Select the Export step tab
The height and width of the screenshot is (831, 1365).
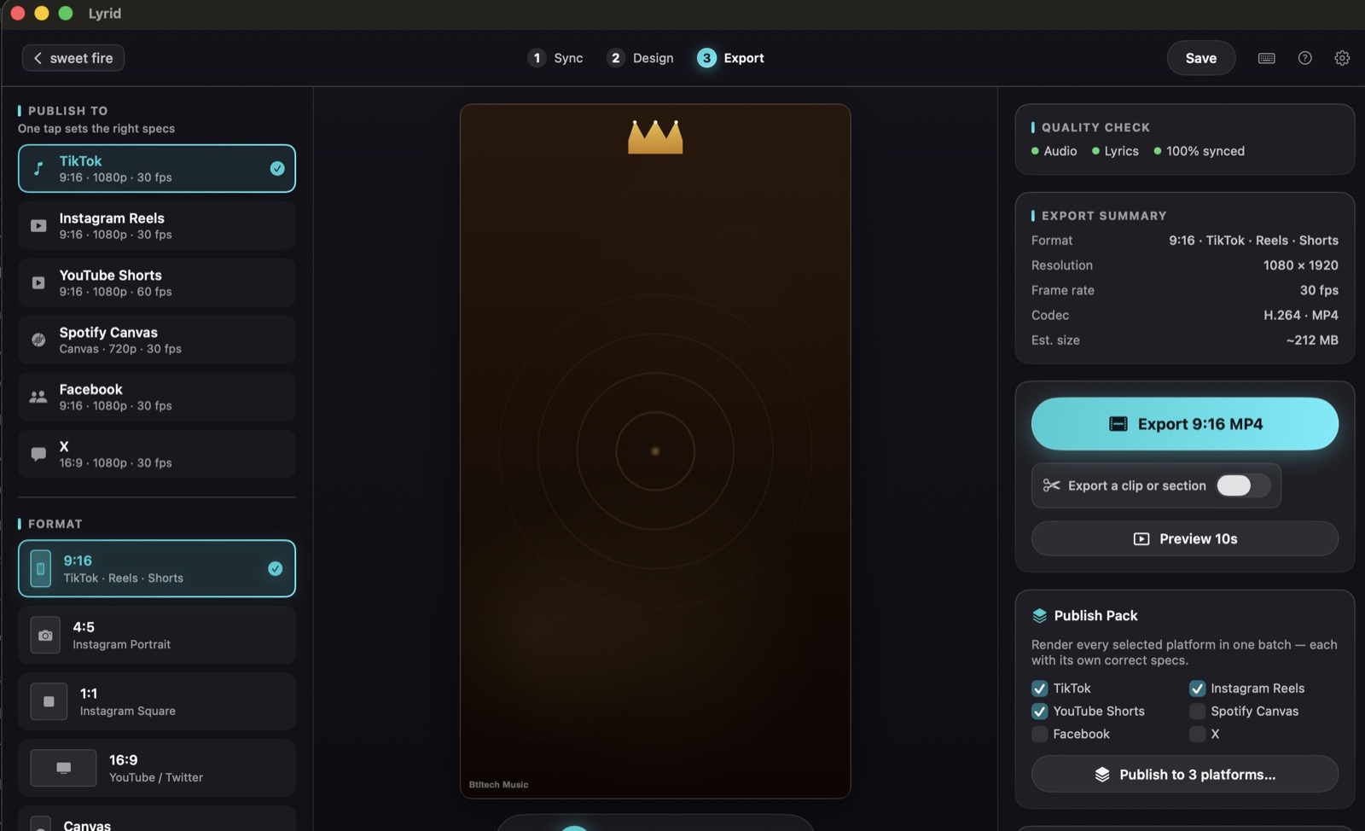[x=731, y=58]
